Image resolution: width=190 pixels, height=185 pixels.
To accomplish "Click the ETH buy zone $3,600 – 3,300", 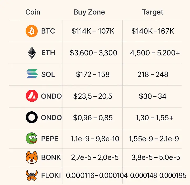I will click(93, 53).
